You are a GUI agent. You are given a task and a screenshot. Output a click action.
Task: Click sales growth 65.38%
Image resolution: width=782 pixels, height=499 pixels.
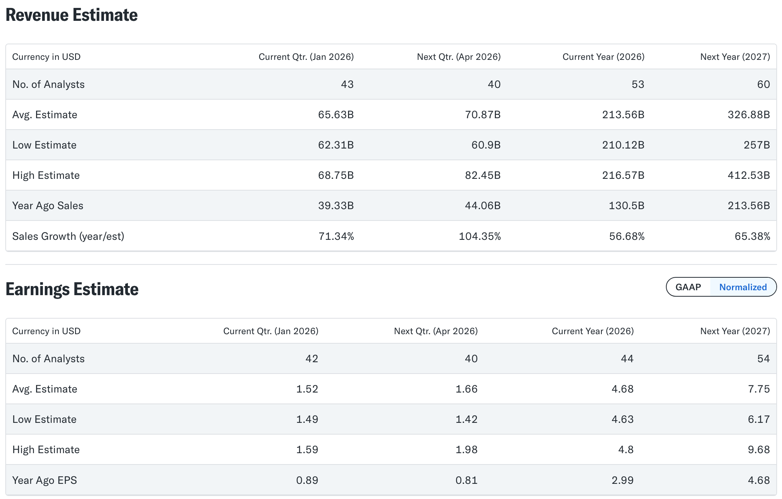click(x=752, y=236)
